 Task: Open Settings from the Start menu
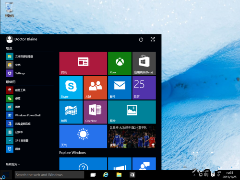point(15,73)
